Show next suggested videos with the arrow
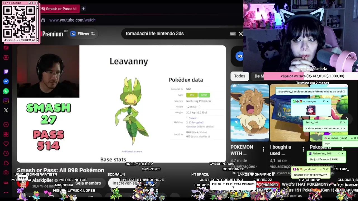This screenshot has height=201, width=358. 347,119
